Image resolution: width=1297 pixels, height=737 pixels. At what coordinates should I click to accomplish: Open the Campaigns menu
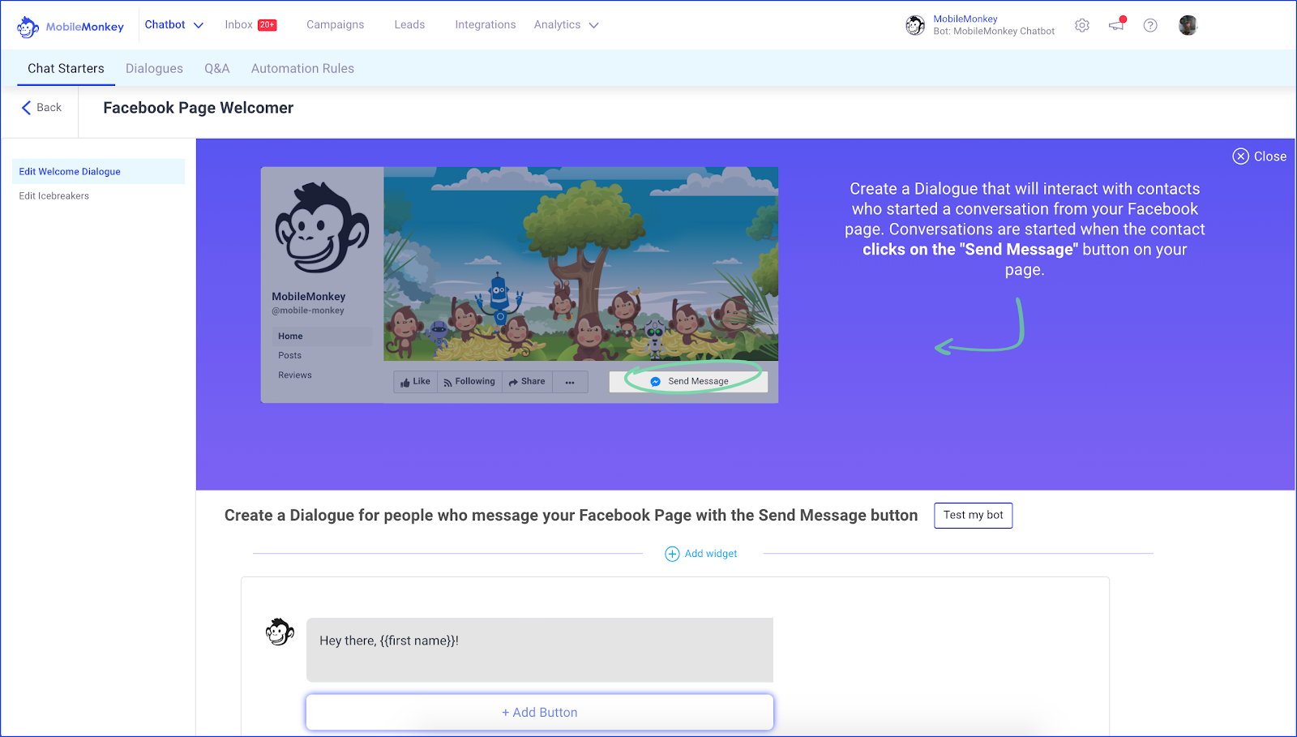point(336,25)
